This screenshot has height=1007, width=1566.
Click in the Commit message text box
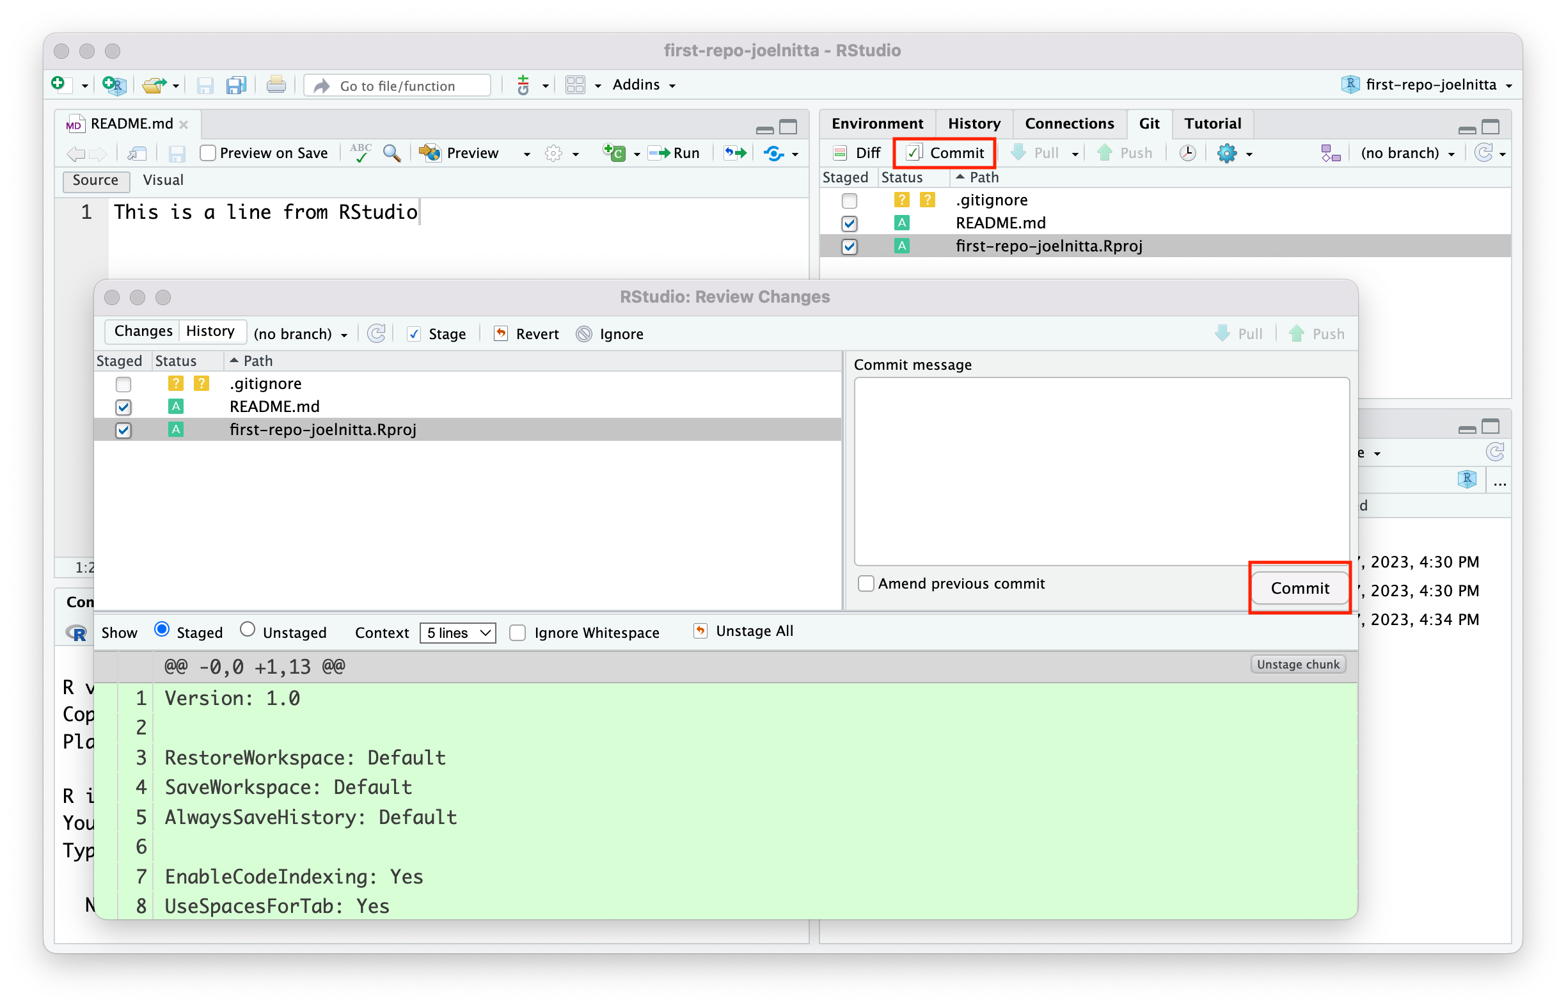coord(1101,471)
